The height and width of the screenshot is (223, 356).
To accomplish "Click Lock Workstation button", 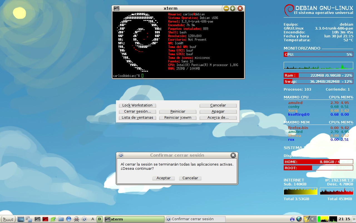I will (137, 105).
